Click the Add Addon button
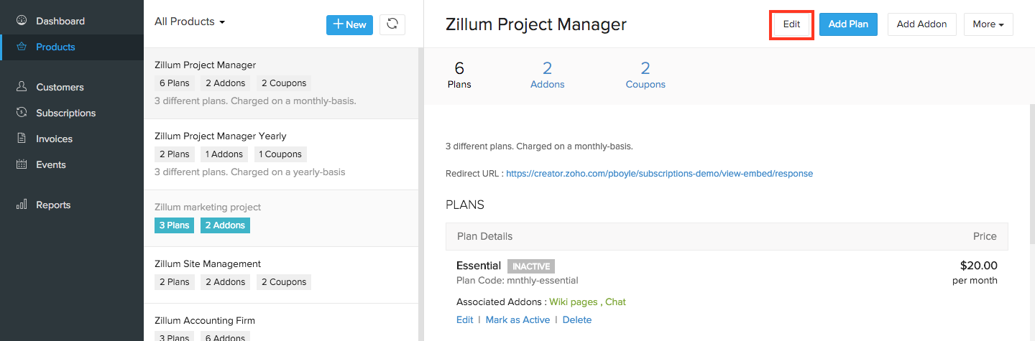 pos(921,24)
